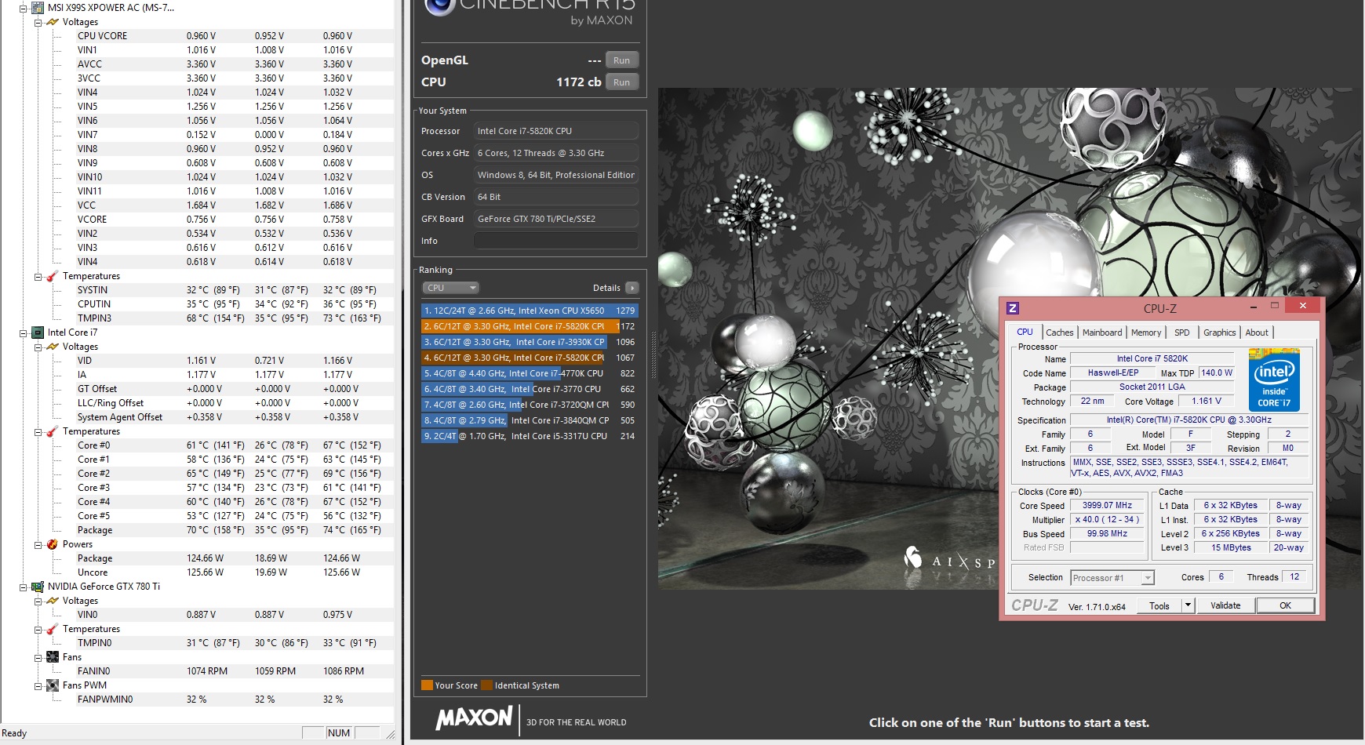Click the Core Speed value 3999.07 MHz
Viewport: 1365px width, 745px height.
pyautogui.click(x=1107, y=506)
